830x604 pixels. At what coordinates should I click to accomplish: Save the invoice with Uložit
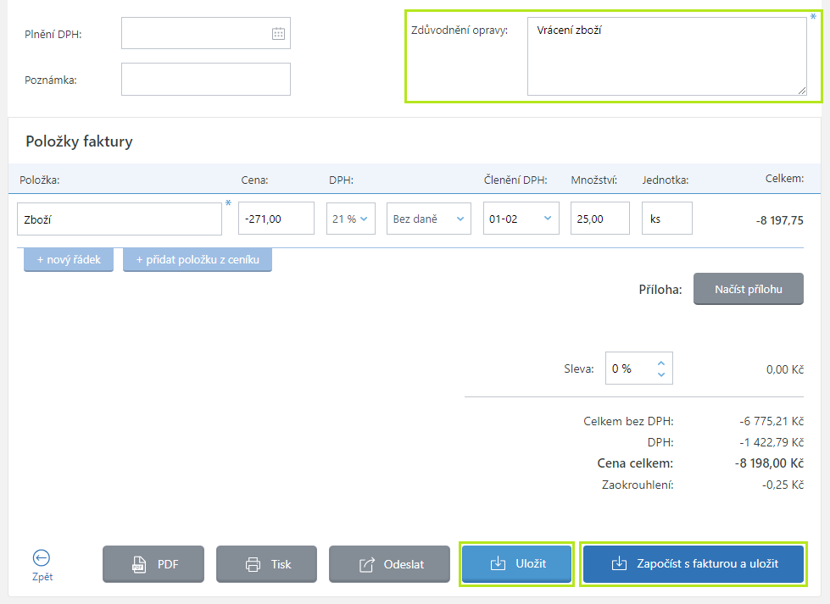[517, 564]
